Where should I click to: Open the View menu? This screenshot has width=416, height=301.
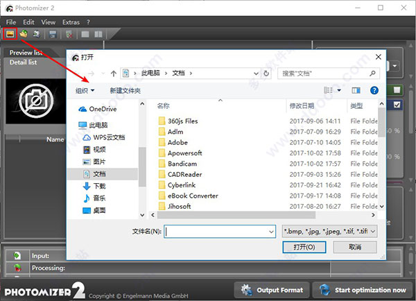[x=49, y=22]
